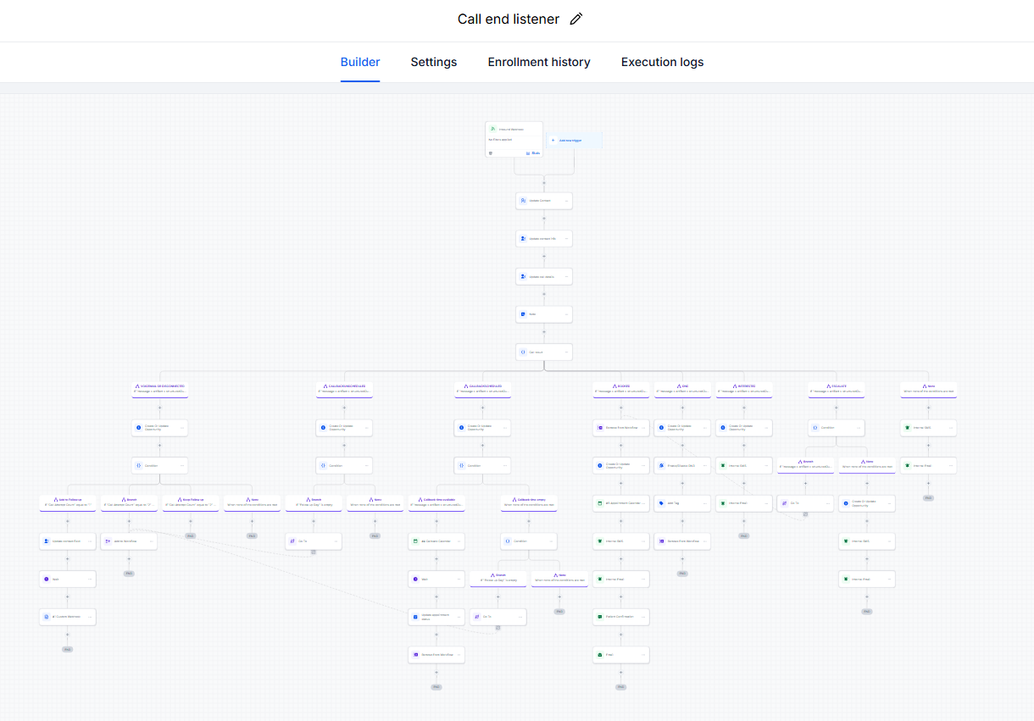The width and height of the screenshot is (1034, 721).
Task: Click the Inbound Webhook trigger icon
Action: 492,129
